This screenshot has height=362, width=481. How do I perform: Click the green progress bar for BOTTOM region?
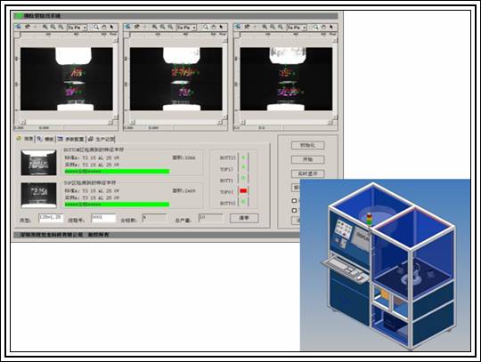(117, 172)
